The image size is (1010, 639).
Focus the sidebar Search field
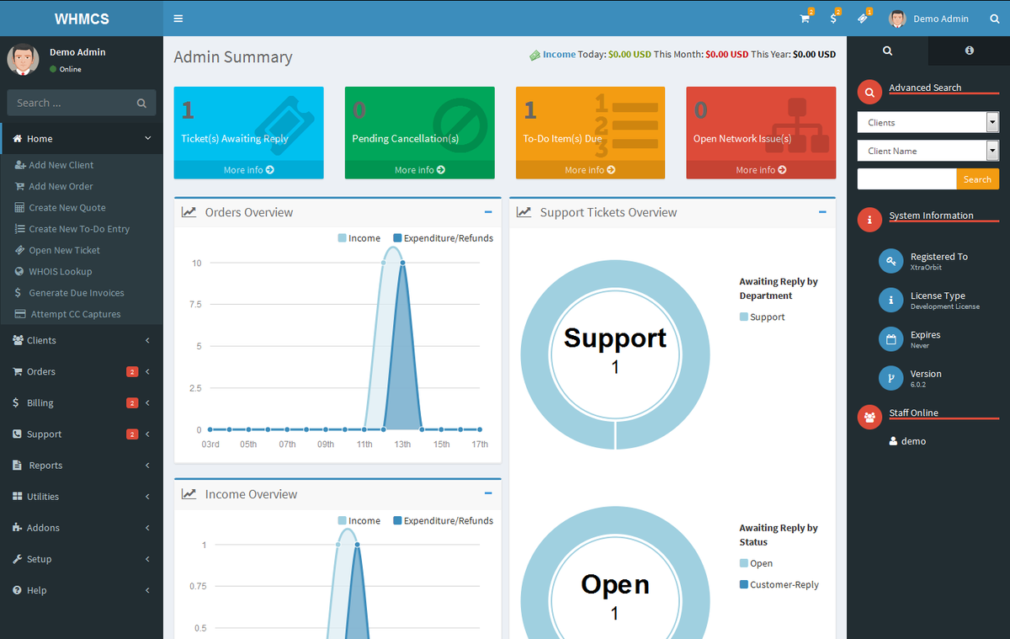[x=69, y=103]
